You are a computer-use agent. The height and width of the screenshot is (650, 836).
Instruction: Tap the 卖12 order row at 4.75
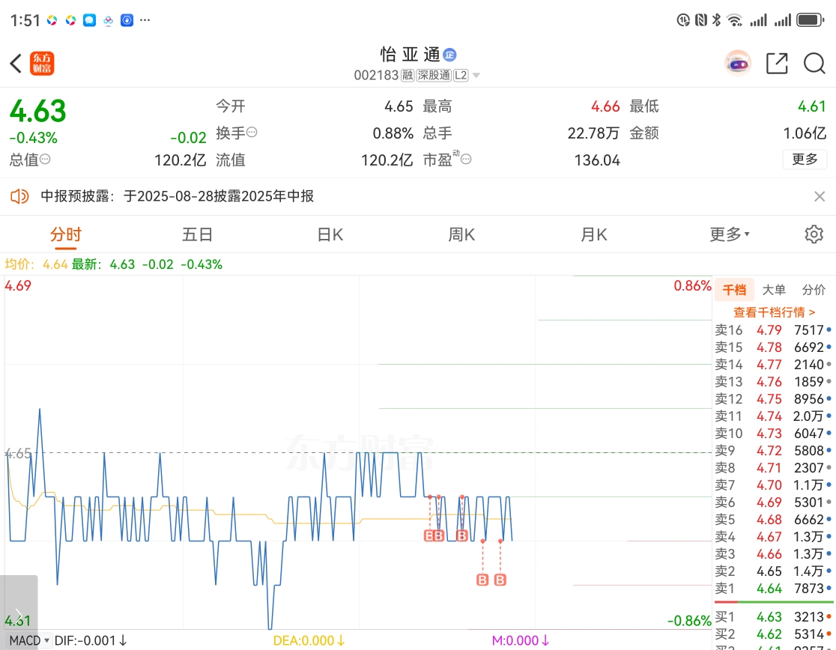pos(774,399)
